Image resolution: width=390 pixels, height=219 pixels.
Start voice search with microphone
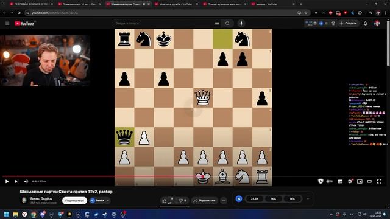(x=241, y=23)
